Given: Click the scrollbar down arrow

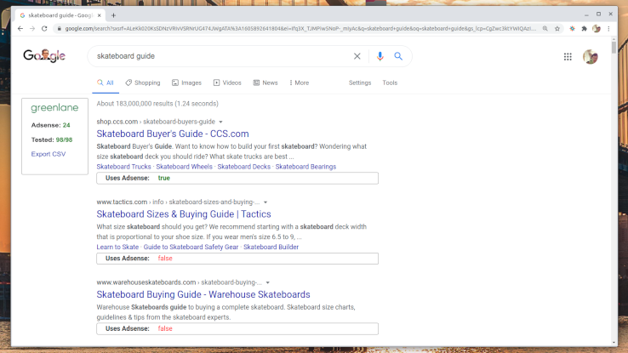Looking at the screenshot, I should [x=614, y=343].
